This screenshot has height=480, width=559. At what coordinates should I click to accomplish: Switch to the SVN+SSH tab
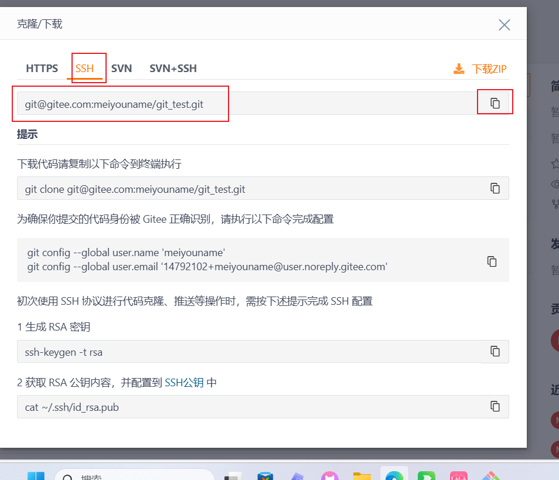[x=173, y=68]
